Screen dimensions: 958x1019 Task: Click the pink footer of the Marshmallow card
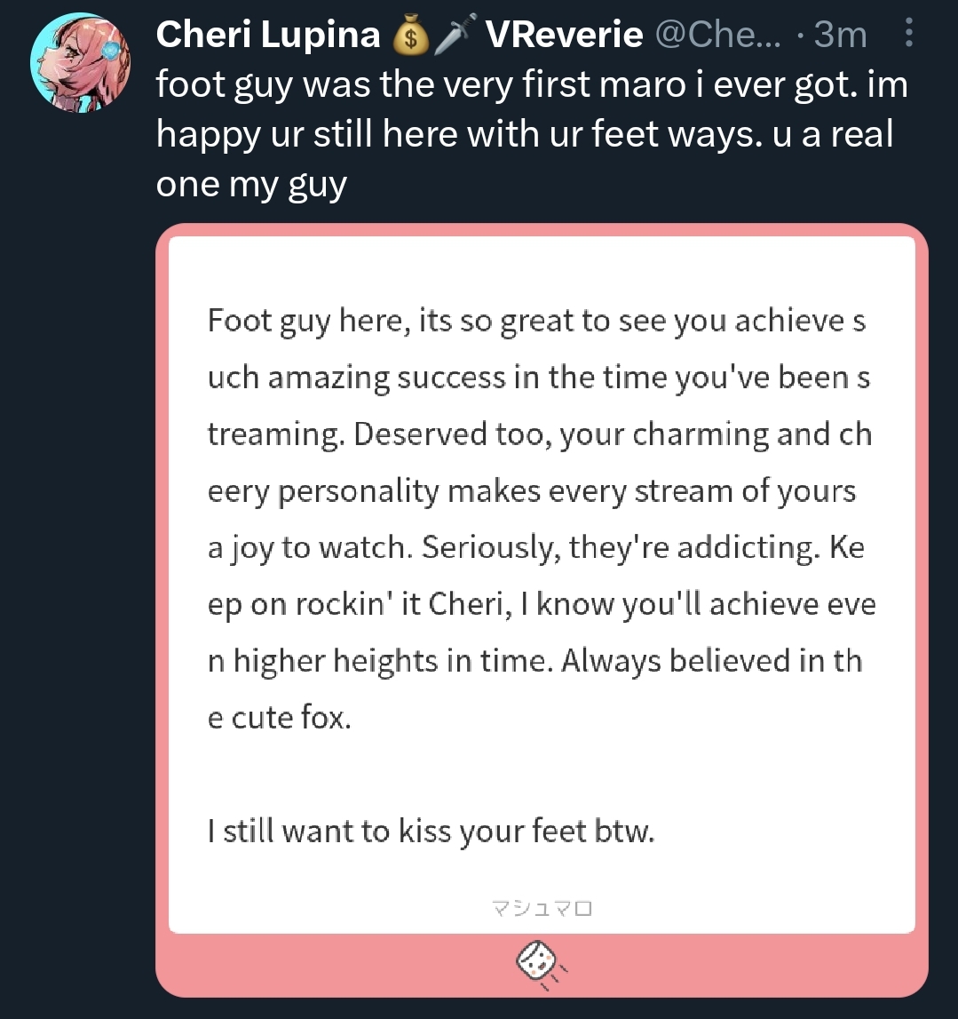pos(542,965)
